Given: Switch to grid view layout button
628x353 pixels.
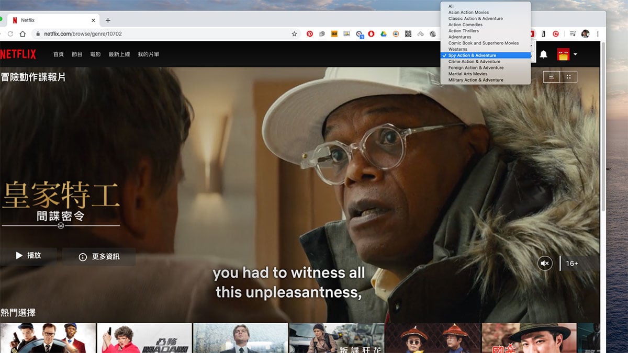Looking at the screenshot, I should [x=569, y=77].
